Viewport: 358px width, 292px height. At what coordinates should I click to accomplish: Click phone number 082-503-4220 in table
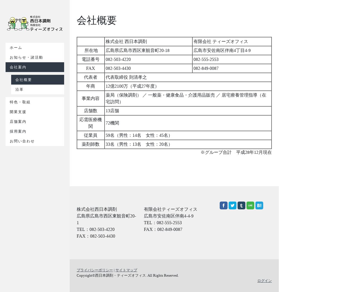pos(148,59)
